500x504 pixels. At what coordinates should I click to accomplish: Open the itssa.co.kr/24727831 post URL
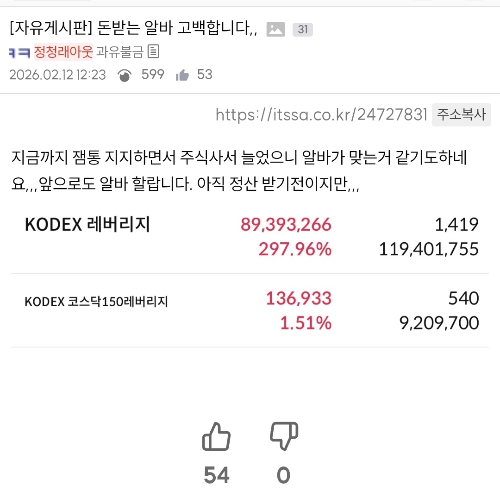click(x=321, y=114)
